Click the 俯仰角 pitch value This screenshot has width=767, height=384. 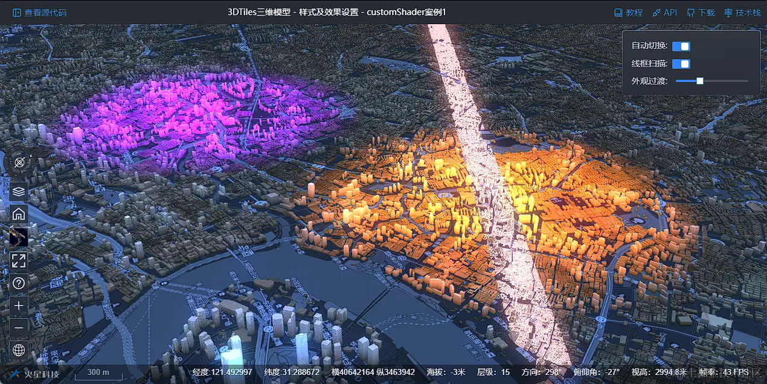click(x=597, y=372)
